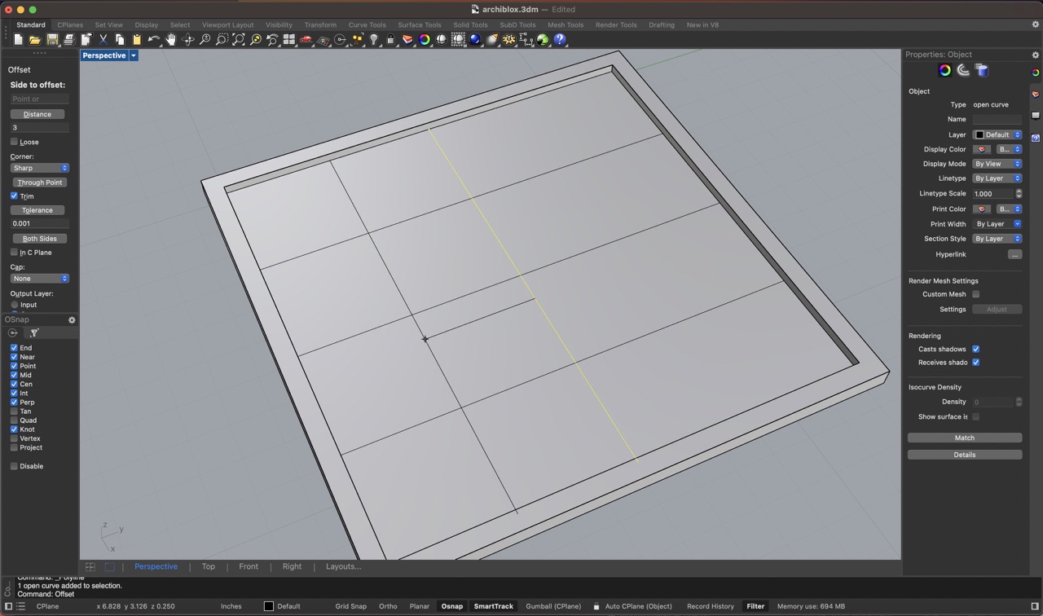This screenshot has width=1043, height=616.
Task: Disable the Mid object snap
Action: coord(14,375)
